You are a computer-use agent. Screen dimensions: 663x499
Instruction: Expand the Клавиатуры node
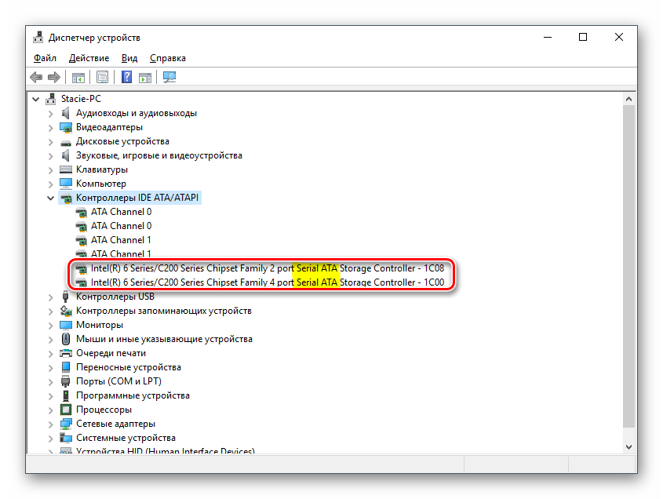(51, 170)
